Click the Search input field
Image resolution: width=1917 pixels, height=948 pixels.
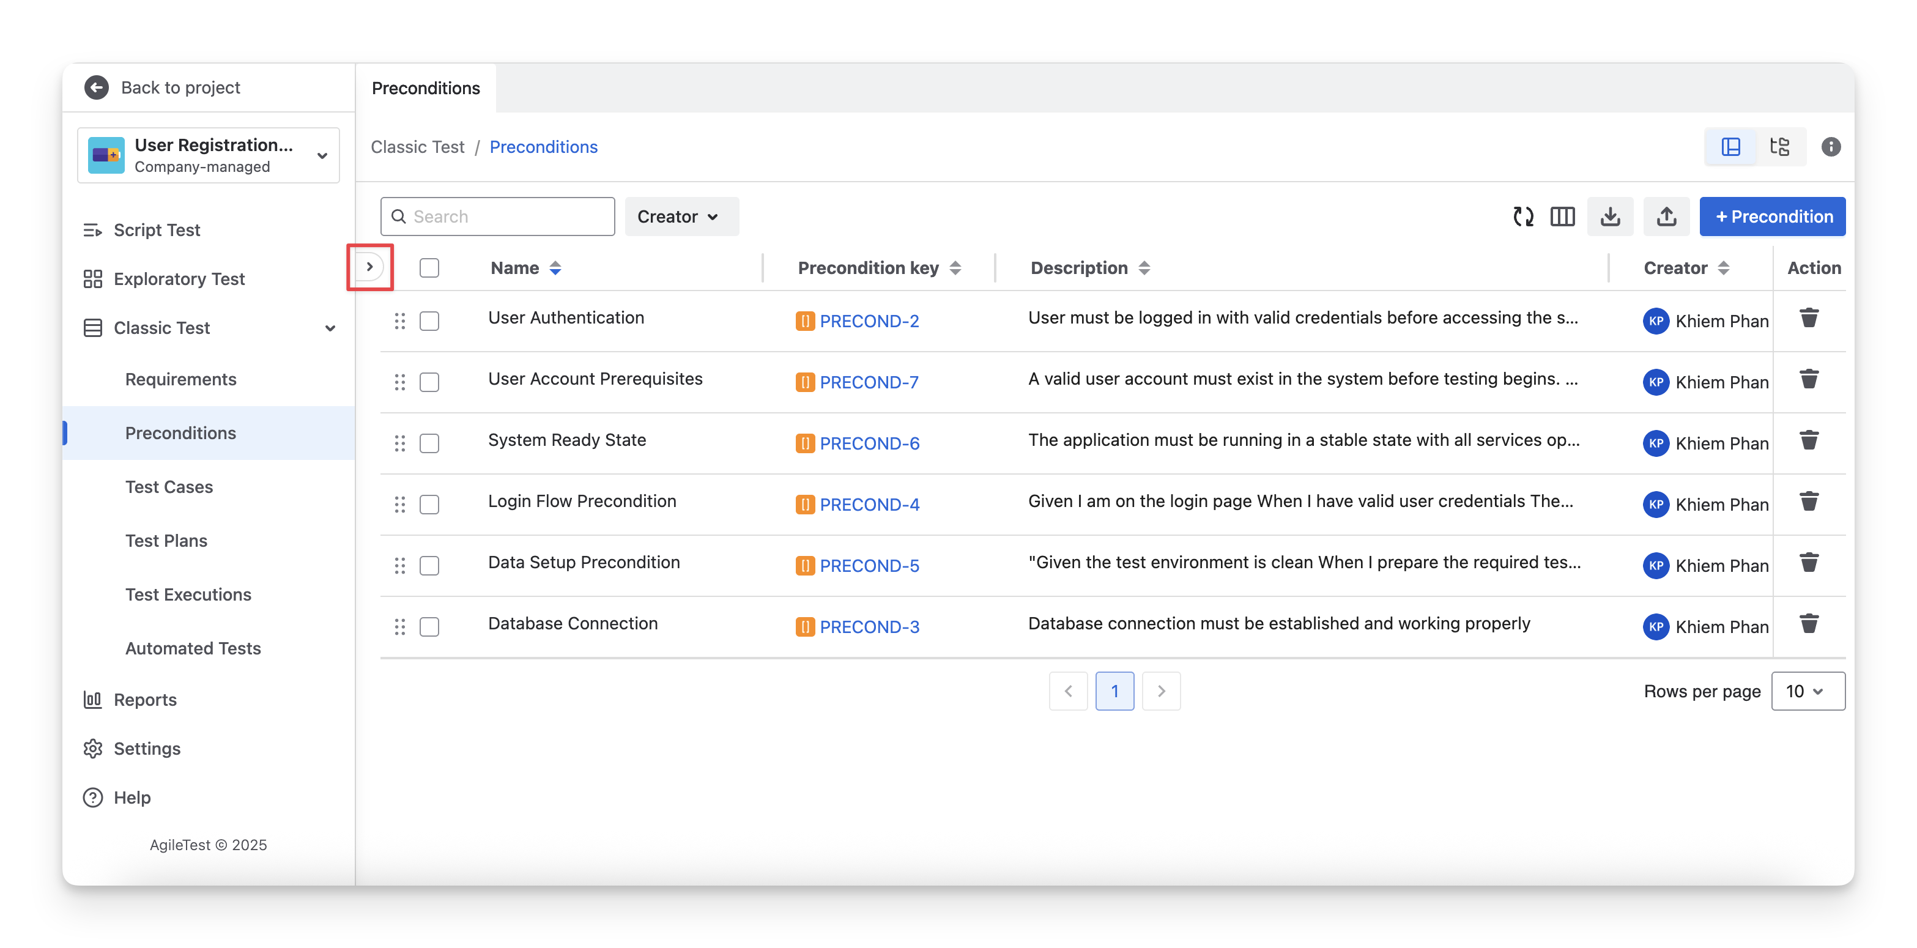pos(506,217)
